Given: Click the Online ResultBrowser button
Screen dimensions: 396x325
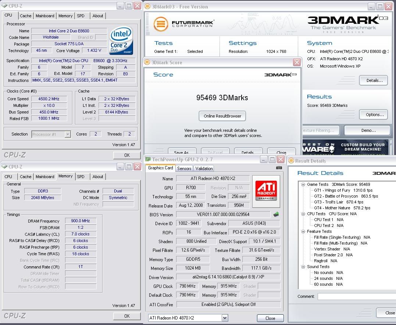Looking at the screenshot, I should pos(222,116).
